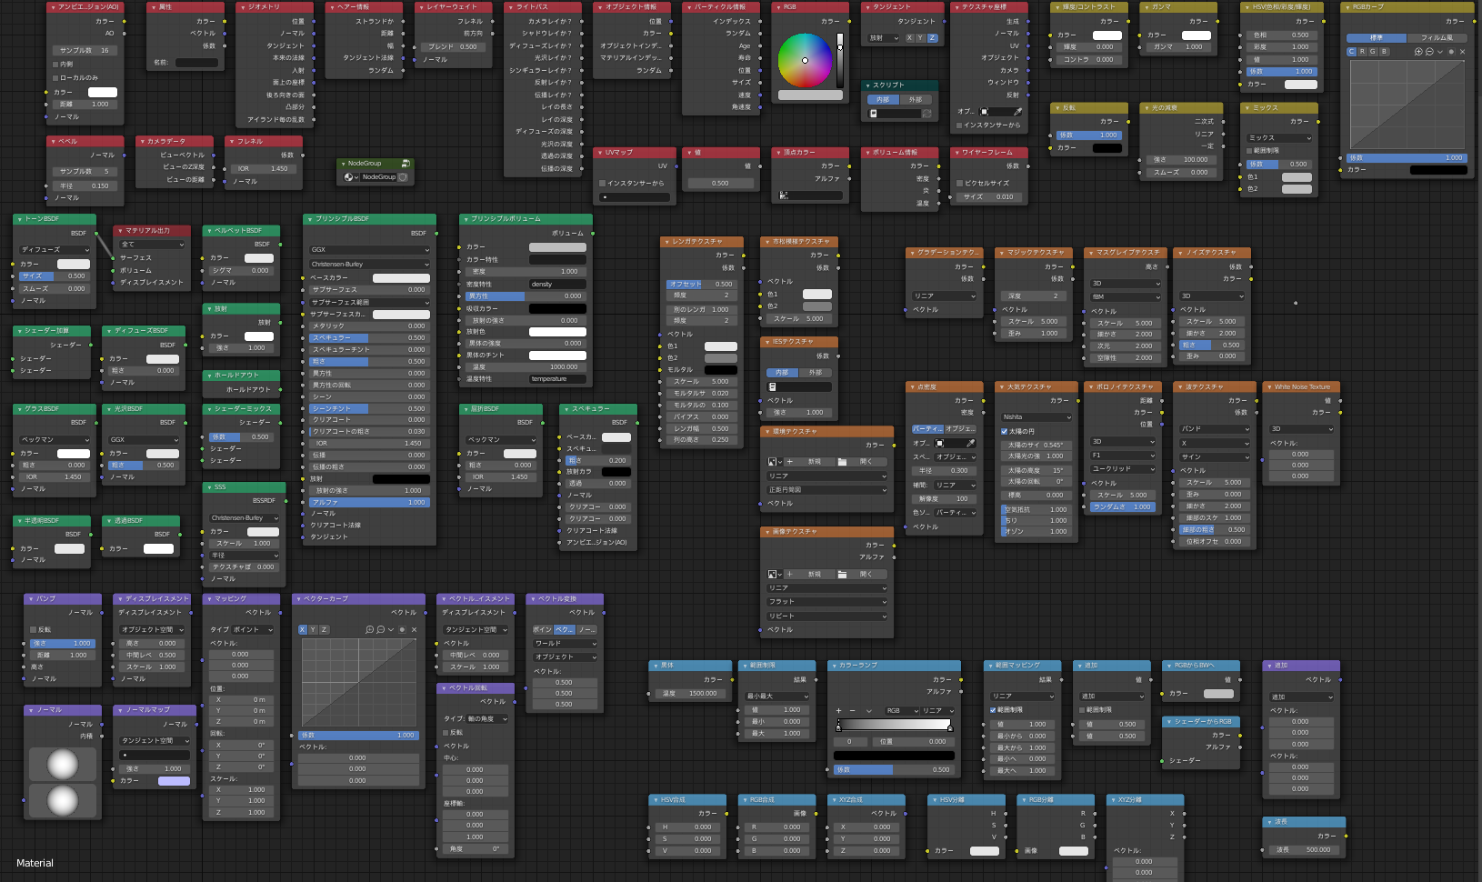Click the folder icon in the 環境テクスチャ node
This screenshot has width=1482, height=882.
pyautogui.click(x=843, y=462)
